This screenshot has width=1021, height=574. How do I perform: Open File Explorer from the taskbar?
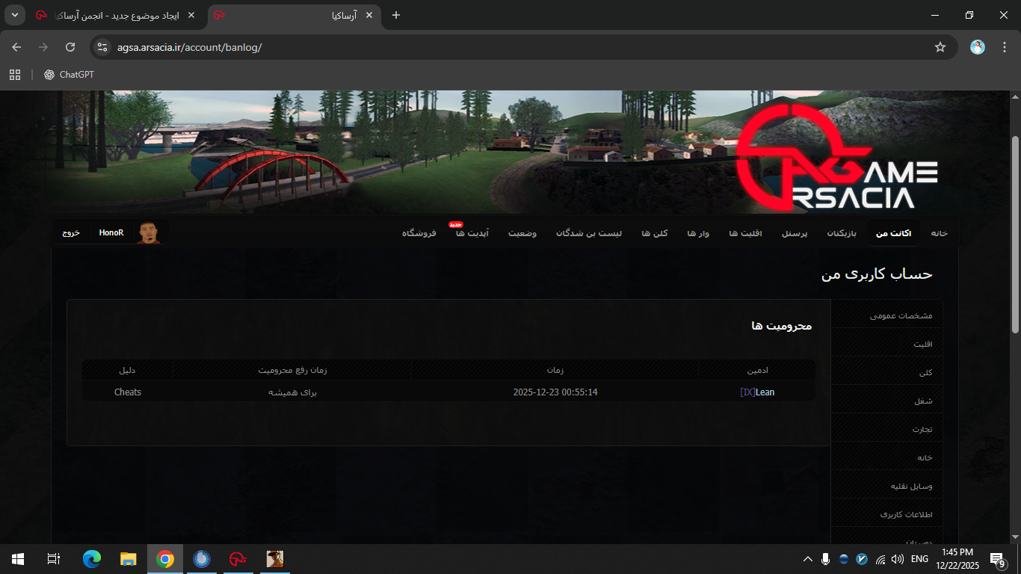coord(129,559)
